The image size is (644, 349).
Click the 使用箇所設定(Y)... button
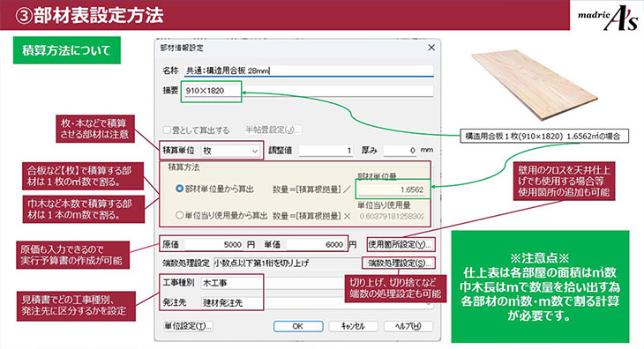401,244
